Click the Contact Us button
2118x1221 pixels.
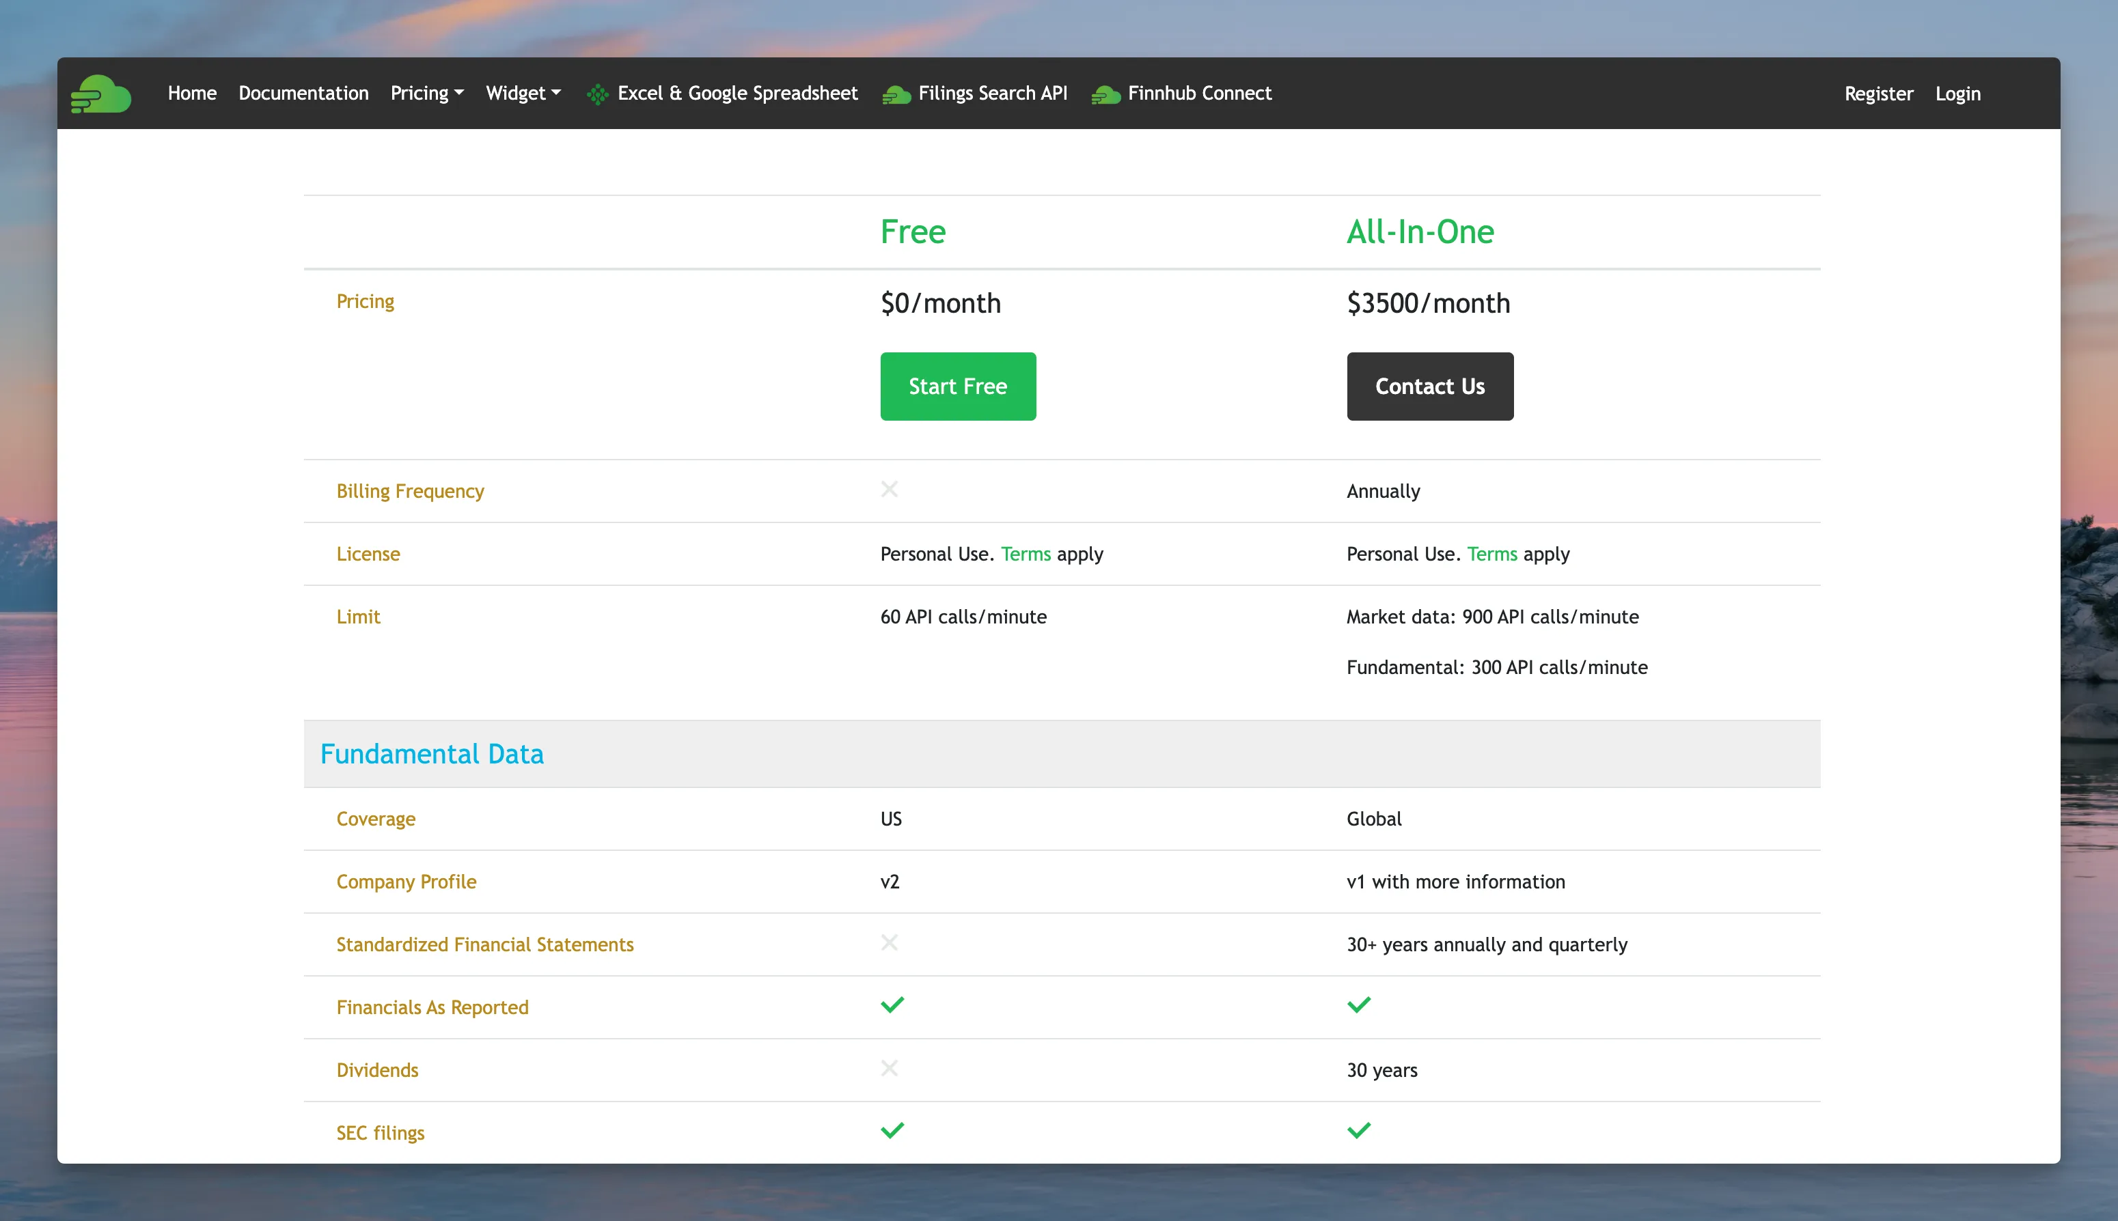[x=1429, y=387]
